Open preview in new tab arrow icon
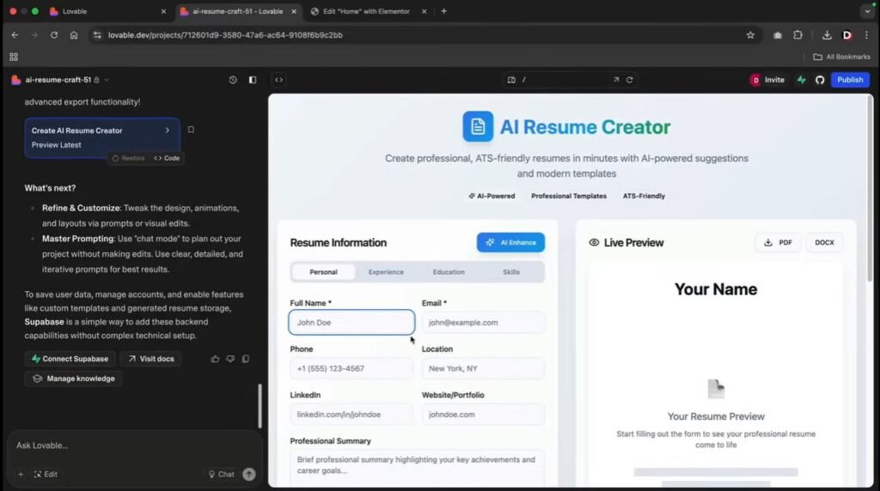The image size is (880, 491). (615, 80)
